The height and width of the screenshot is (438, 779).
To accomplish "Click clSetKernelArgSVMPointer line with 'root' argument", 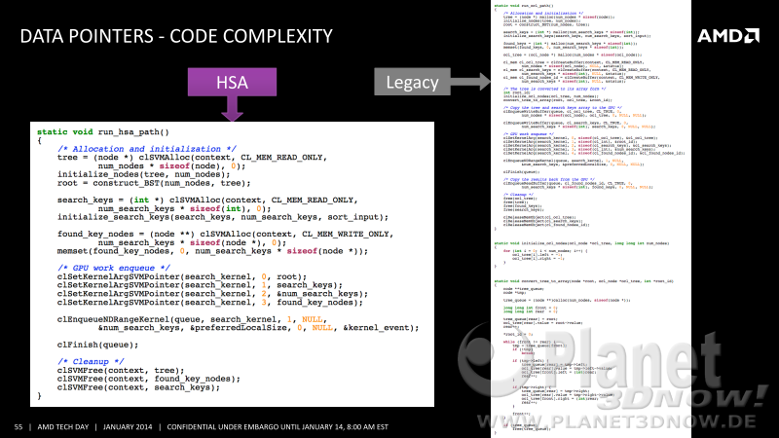I will point(182,277).
